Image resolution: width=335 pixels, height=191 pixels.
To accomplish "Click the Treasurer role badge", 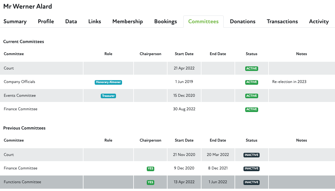I will 108,96.
